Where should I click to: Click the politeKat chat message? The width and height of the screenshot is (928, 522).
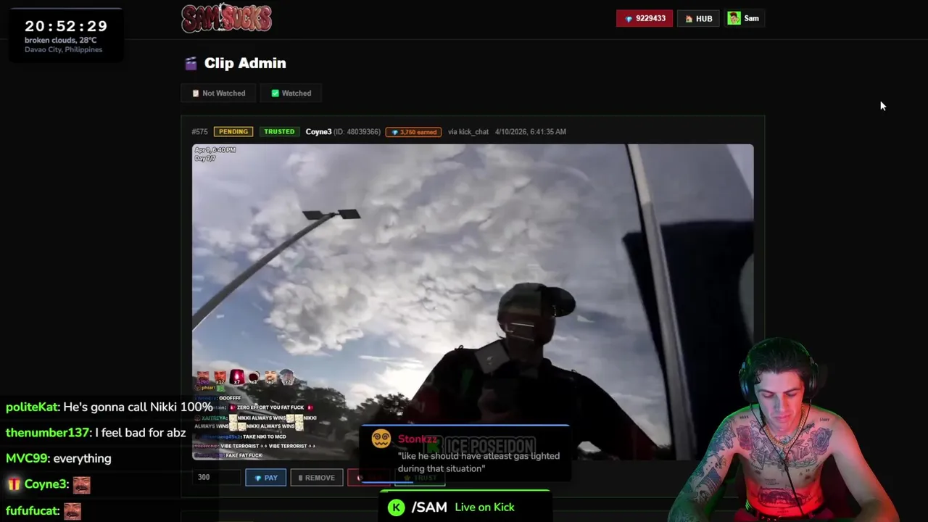tap(109, 407)
